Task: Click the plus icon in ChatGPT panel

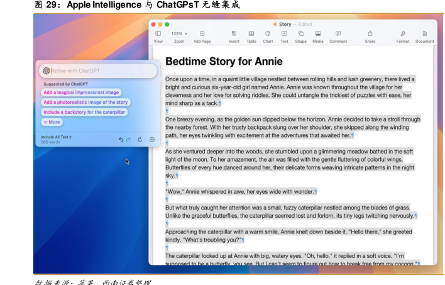Action: (x=151, y=139)
